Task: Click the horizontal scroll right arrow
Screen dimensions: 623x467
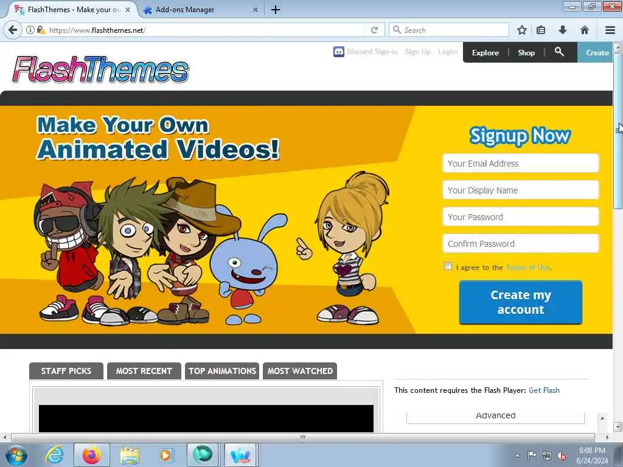Action: [x=607, y=437]
